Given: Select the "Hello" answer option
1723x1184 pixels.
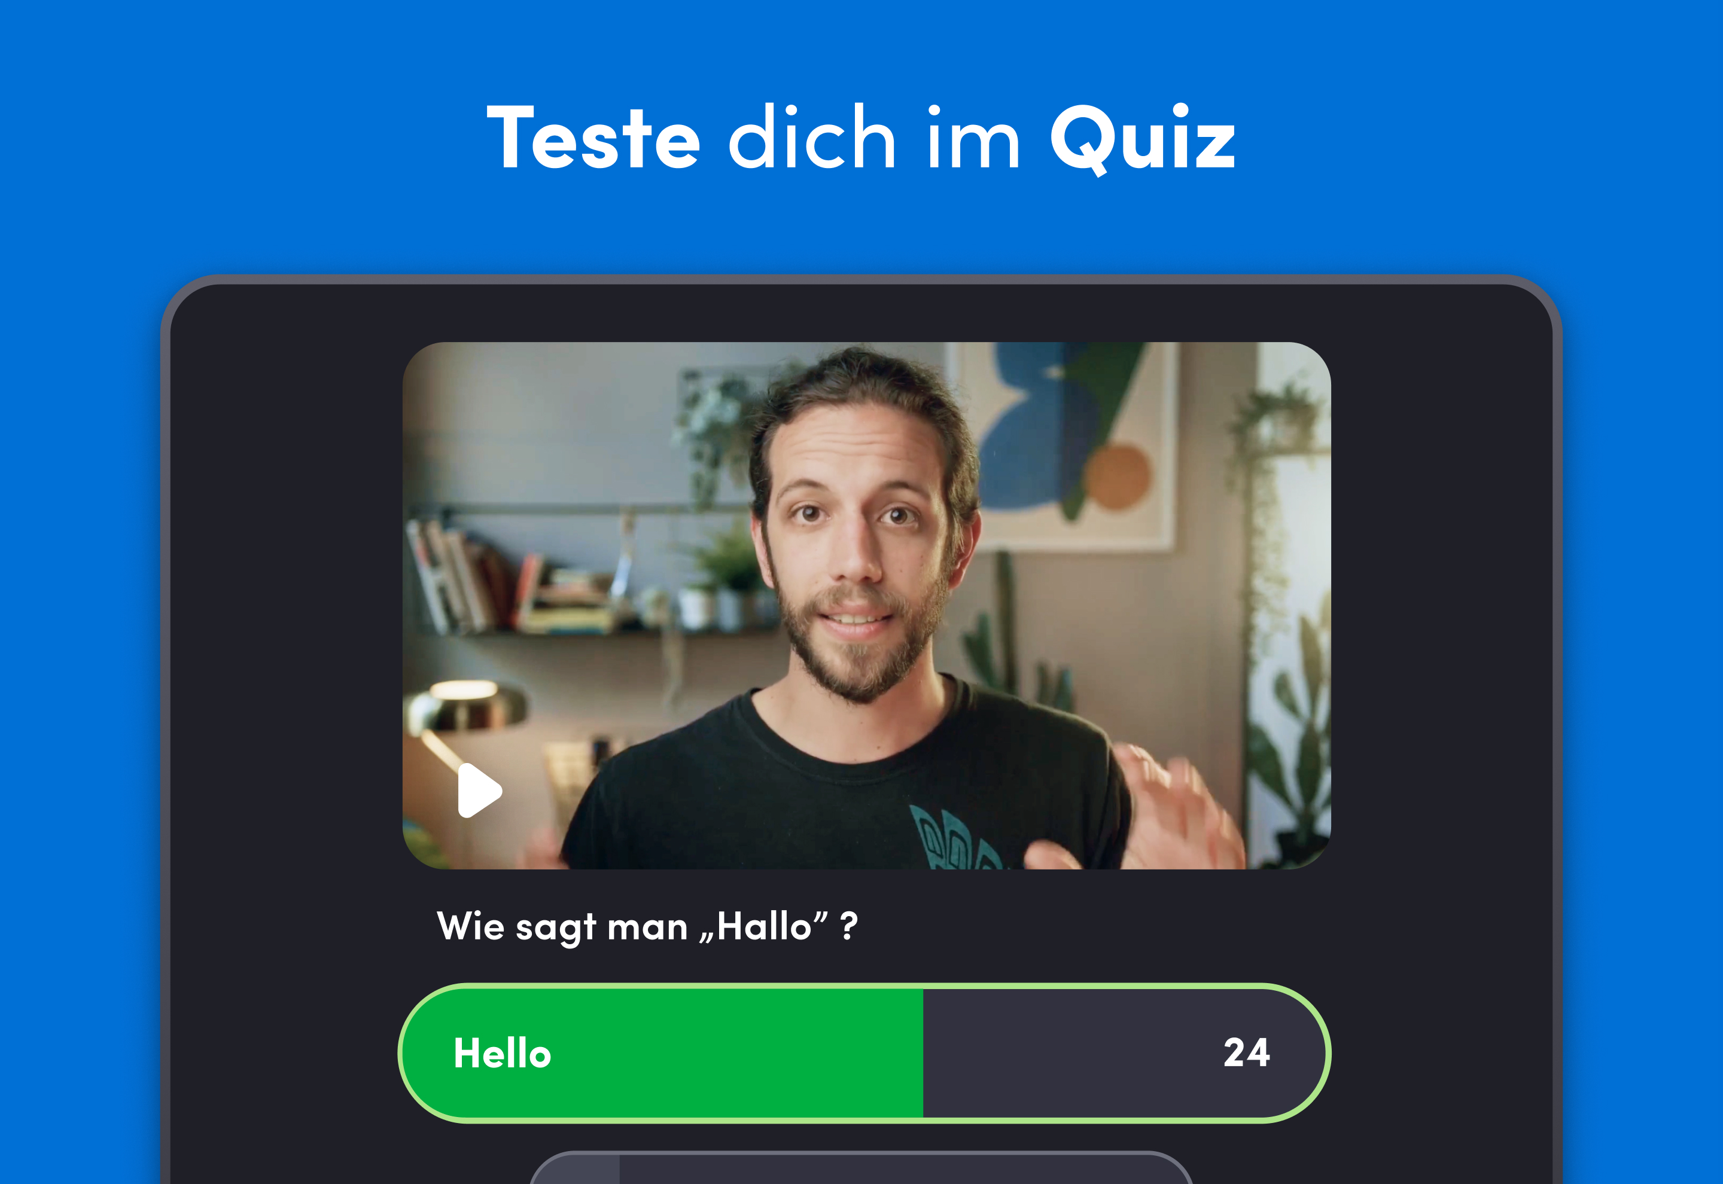Looking at the screenshot, I should point(864,1052).
